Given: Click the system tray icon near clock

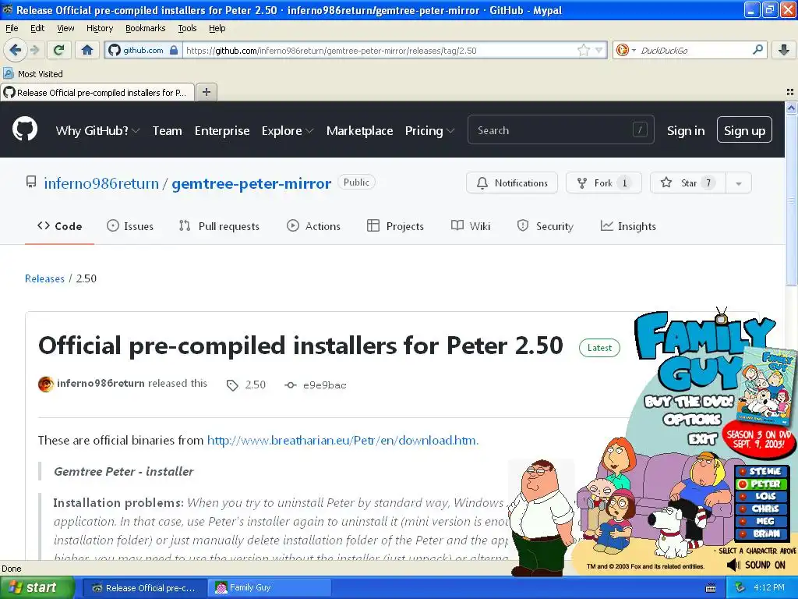Looking at the screenshot, I should (740, 587).
